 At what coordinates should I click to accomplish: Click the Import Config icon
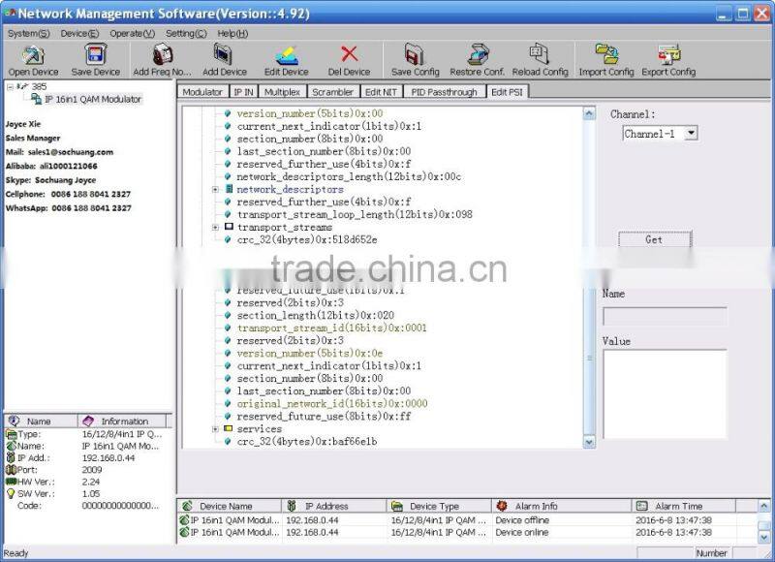pos(606,55)
